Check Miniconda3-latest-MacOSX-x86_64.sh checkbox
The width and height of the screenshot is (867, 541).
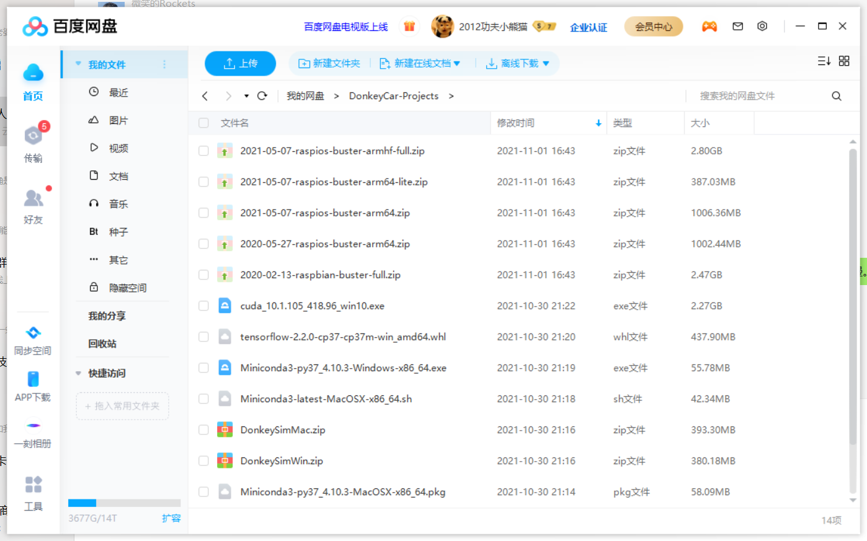203,398
